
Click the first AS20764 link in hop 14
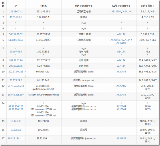121,106
